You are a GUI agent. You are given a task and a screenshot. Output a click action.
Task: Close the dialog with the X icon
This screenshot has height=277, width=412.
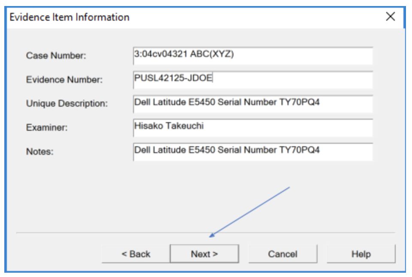point(391,17)
